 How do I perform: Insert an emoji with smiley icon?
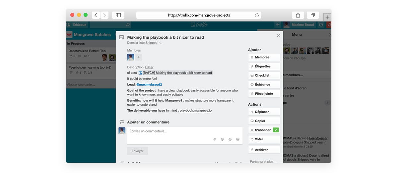click(230, 139)
